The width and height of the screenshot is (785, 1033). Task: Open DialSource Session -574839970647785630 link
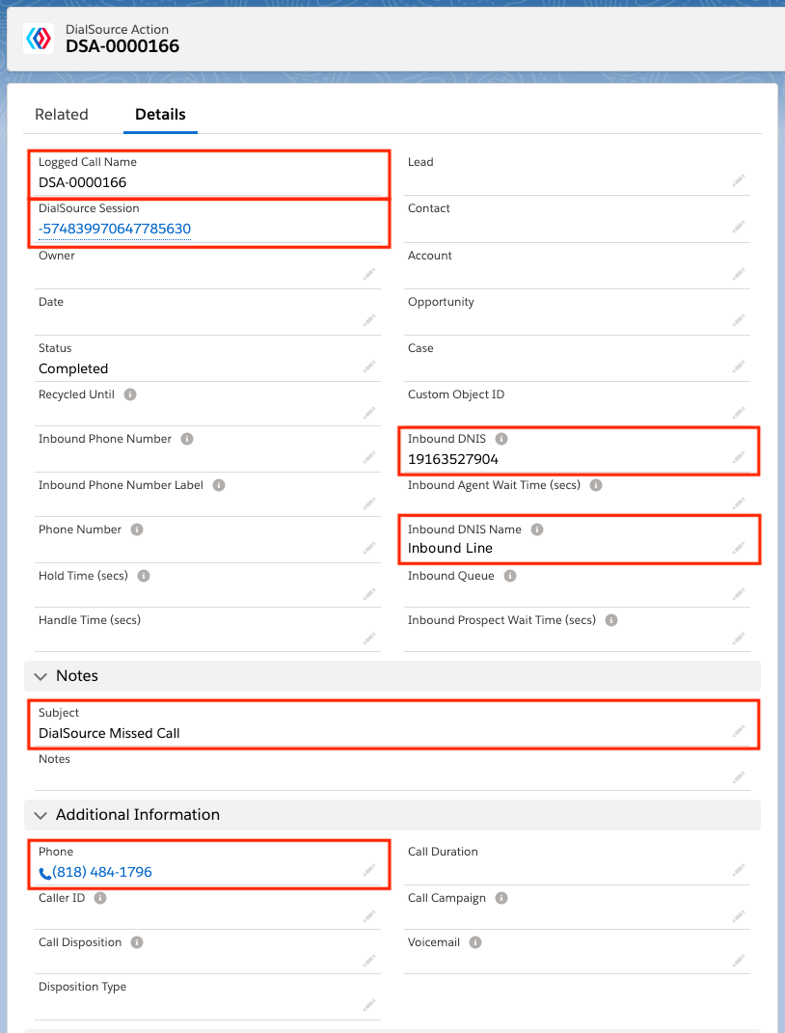tap(115, 230)
